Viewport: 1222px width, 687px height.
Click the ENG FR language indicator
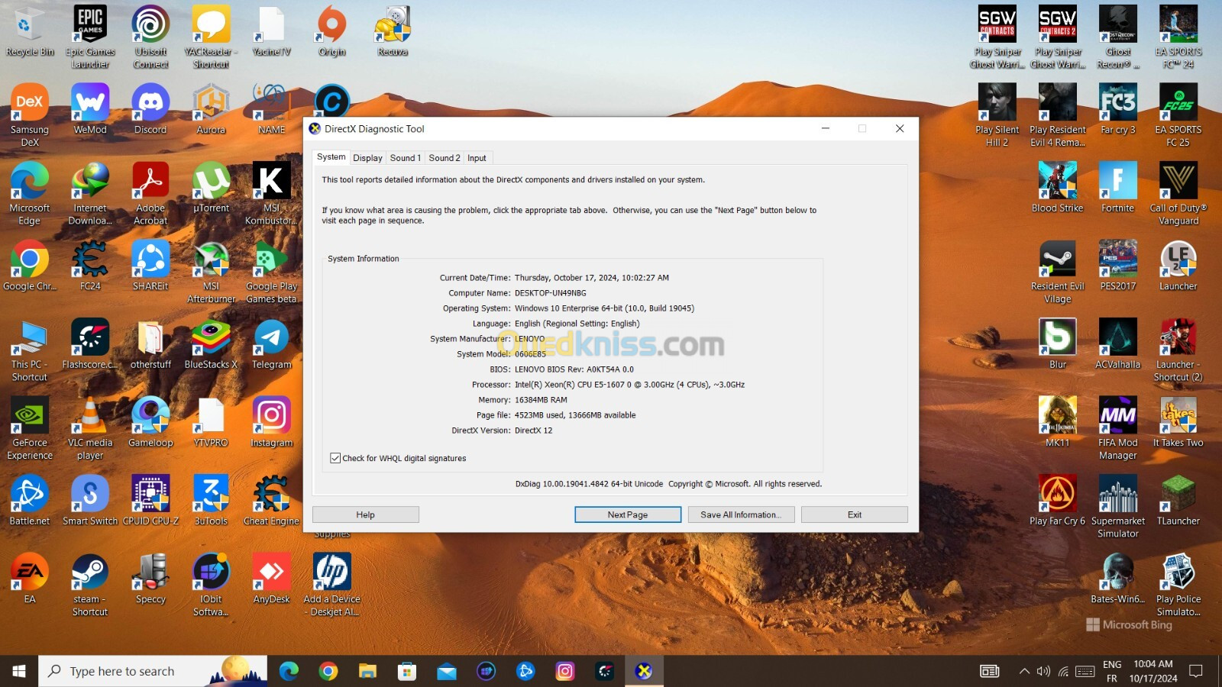(1112, 671)
